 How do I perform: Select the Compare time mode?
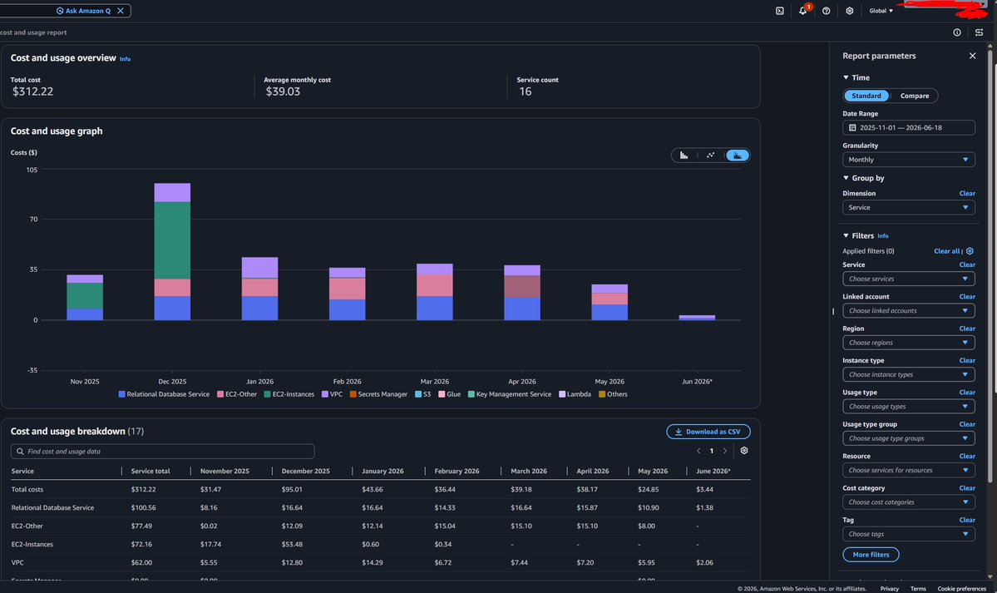click(x=915, y=96)
